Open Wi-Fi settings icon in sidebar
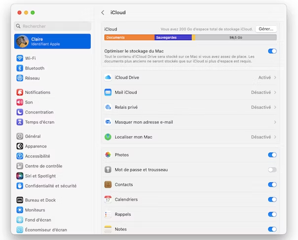The image size is (298, 240). tap(20, 58)
